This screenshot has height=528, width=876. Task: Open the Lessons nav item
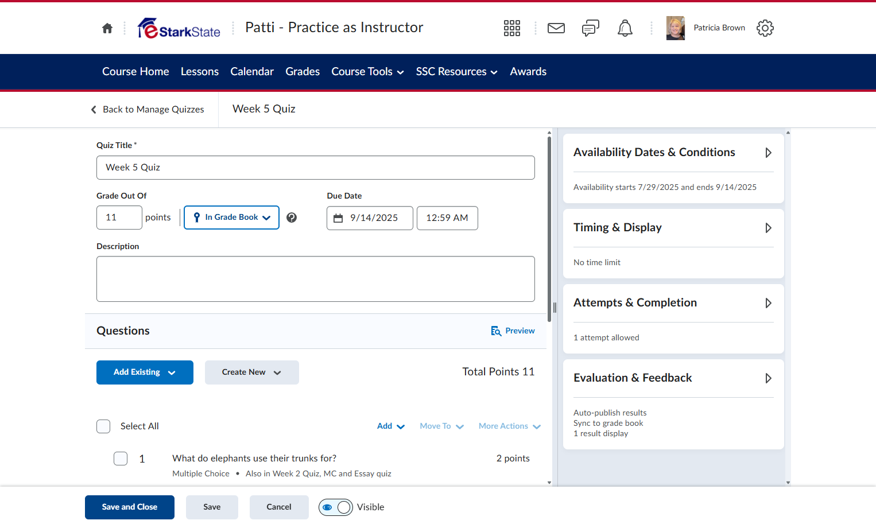(x=200, y=72)
